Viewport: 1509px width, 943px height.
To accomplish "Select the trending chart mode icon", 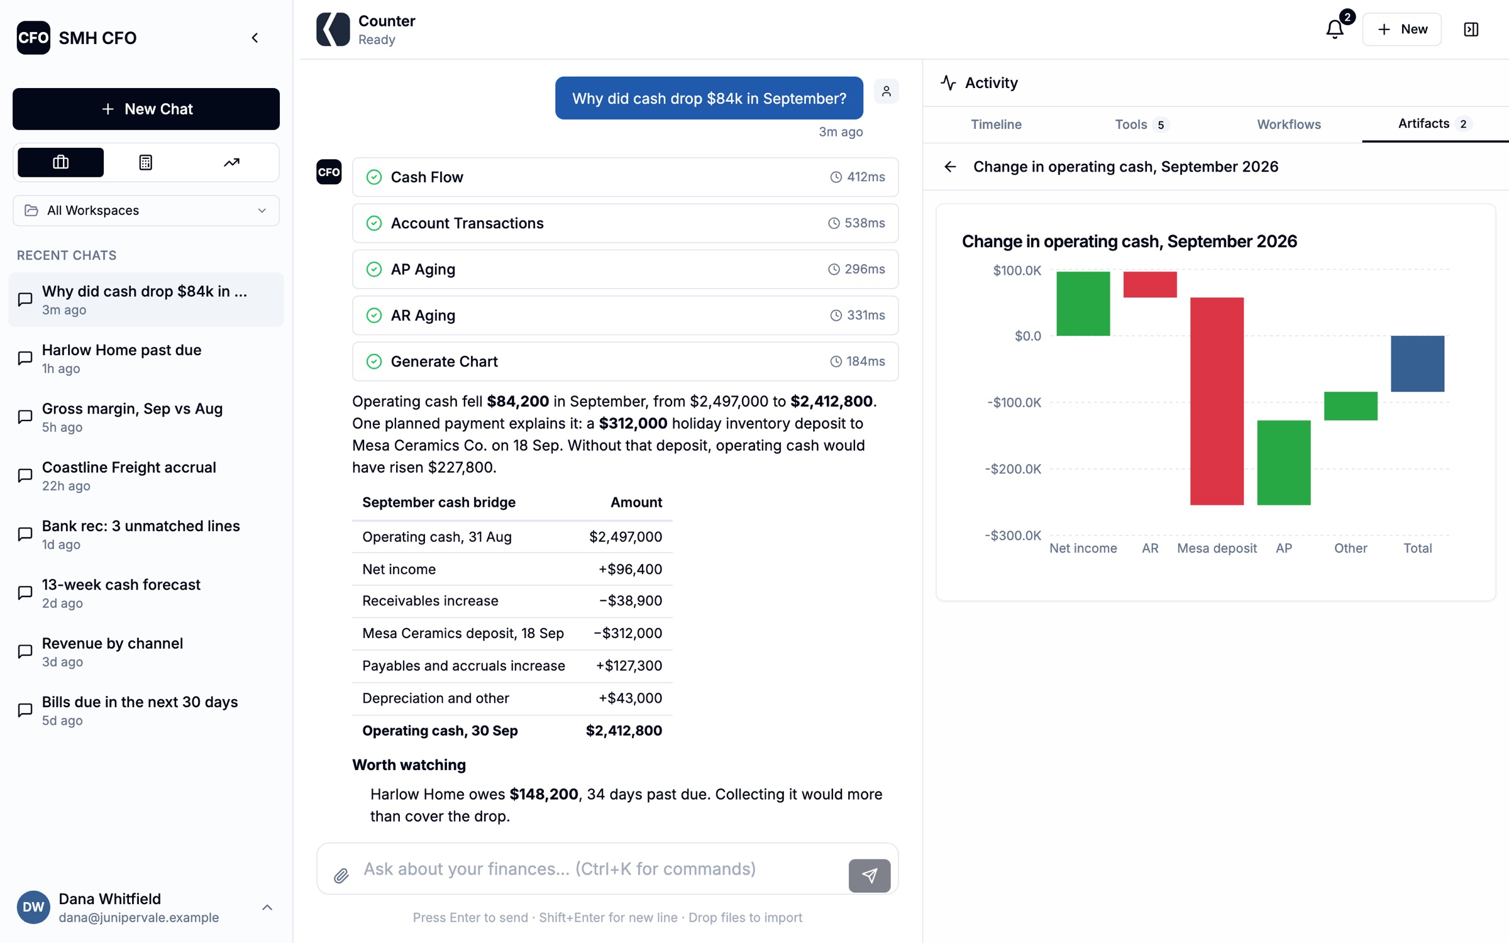I will [231, 162].
